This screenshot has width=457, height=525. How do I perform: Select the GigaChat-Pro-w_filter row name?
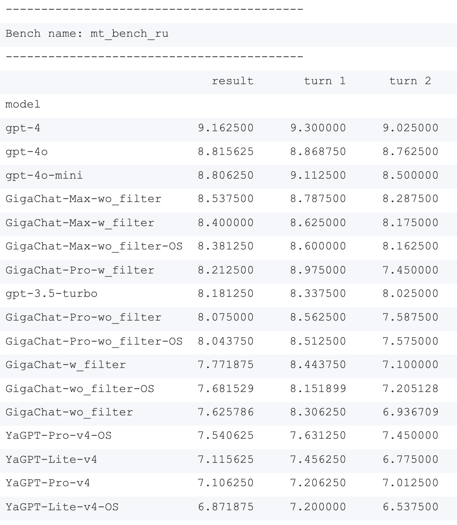click(80, 271)
